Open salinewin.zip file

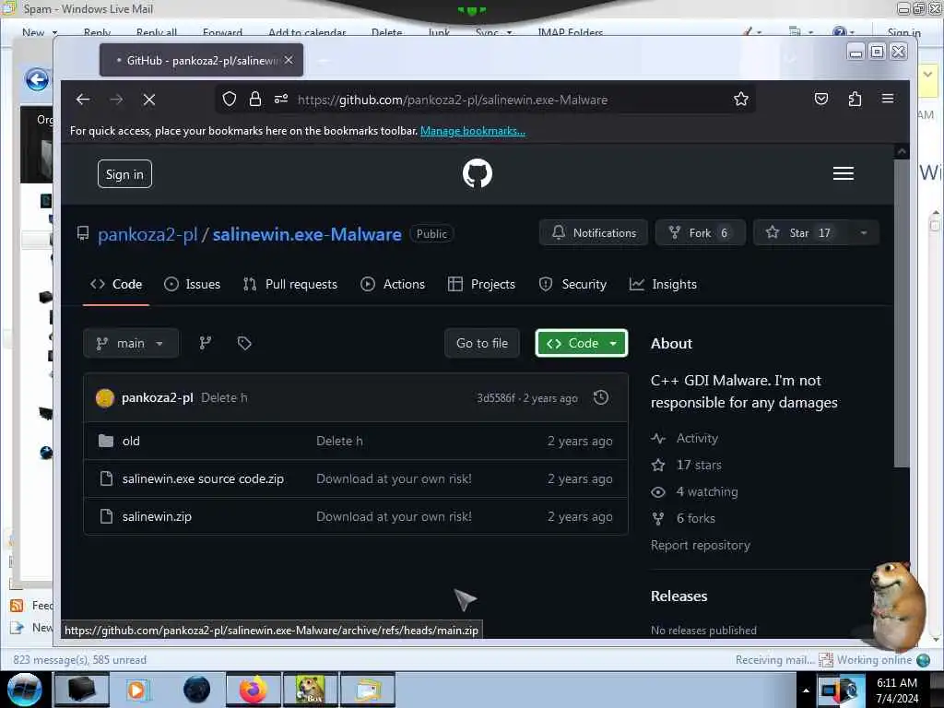[157, 516]
